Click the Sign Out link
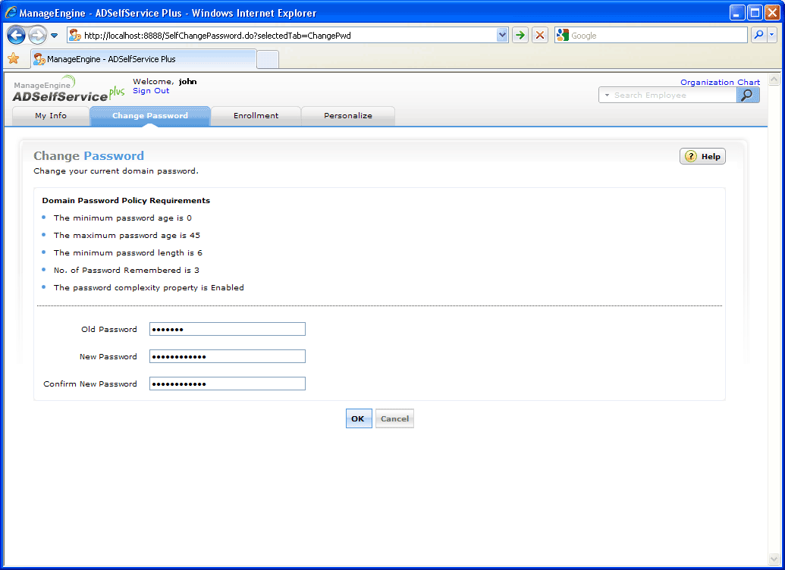The image size is (785, 570). point(151,91)
